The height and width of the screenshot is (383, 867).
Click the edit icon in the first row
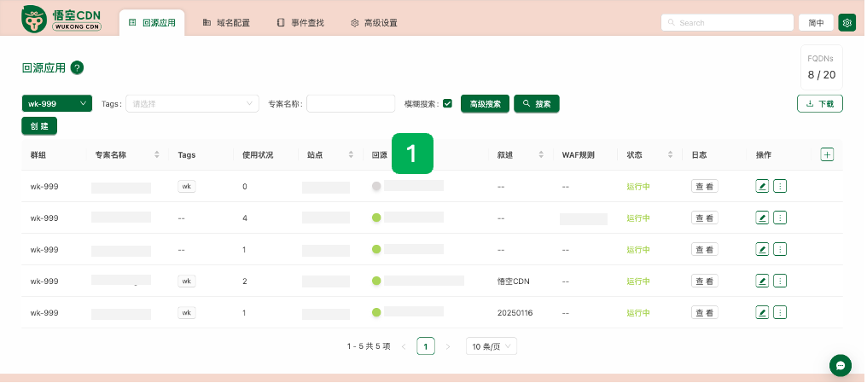click(x=762, y=186)
